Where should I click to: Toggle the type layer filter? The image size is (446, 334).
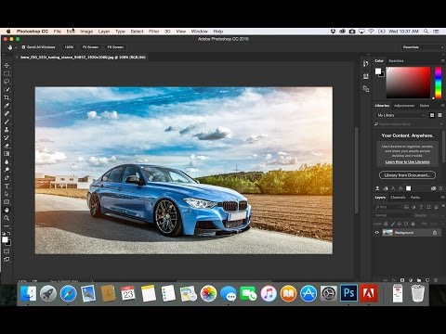(x=421, y=207)
